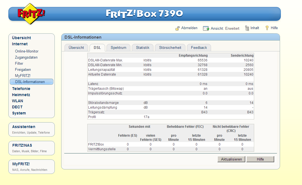Click the Sekunden mit header

pos(139,127)
